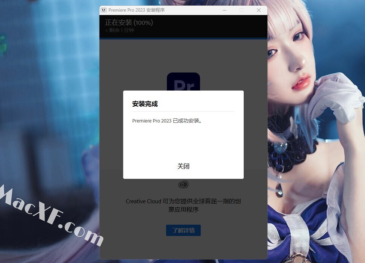
Task: Click the Creative Cloud description text
Action: pyautogui.click(x=183, y=205)
